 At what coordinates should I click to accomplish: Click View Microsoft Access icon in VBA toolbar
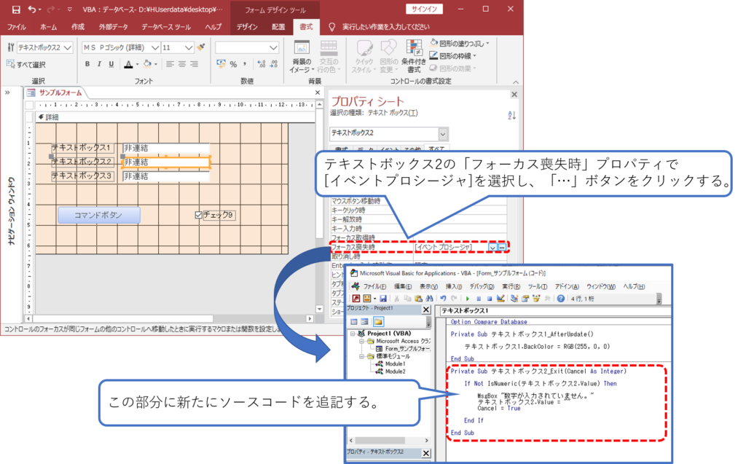coord(356,299)
